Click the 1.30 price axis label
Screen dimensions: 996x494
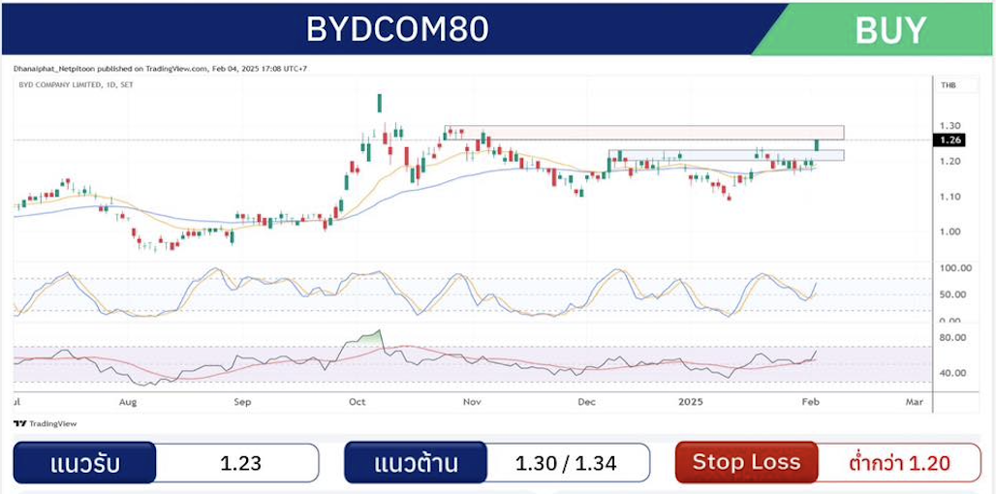pyautogui.click(x=950, y=126)
